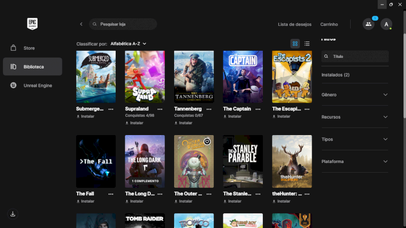Open more options for theHunter
Viewport: 406px width, 228px height.
(307, 194)
